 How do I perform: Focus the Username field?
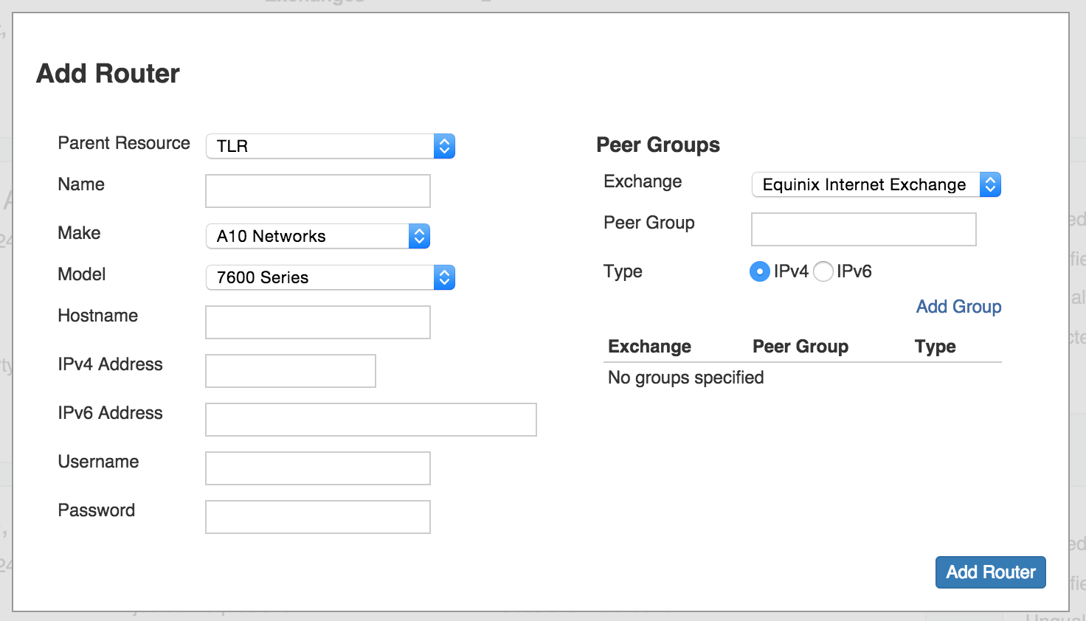point(317,468)
